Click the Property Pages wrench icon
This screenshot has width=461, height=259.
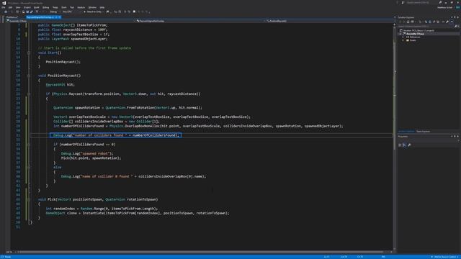click(x=409, y=145)
